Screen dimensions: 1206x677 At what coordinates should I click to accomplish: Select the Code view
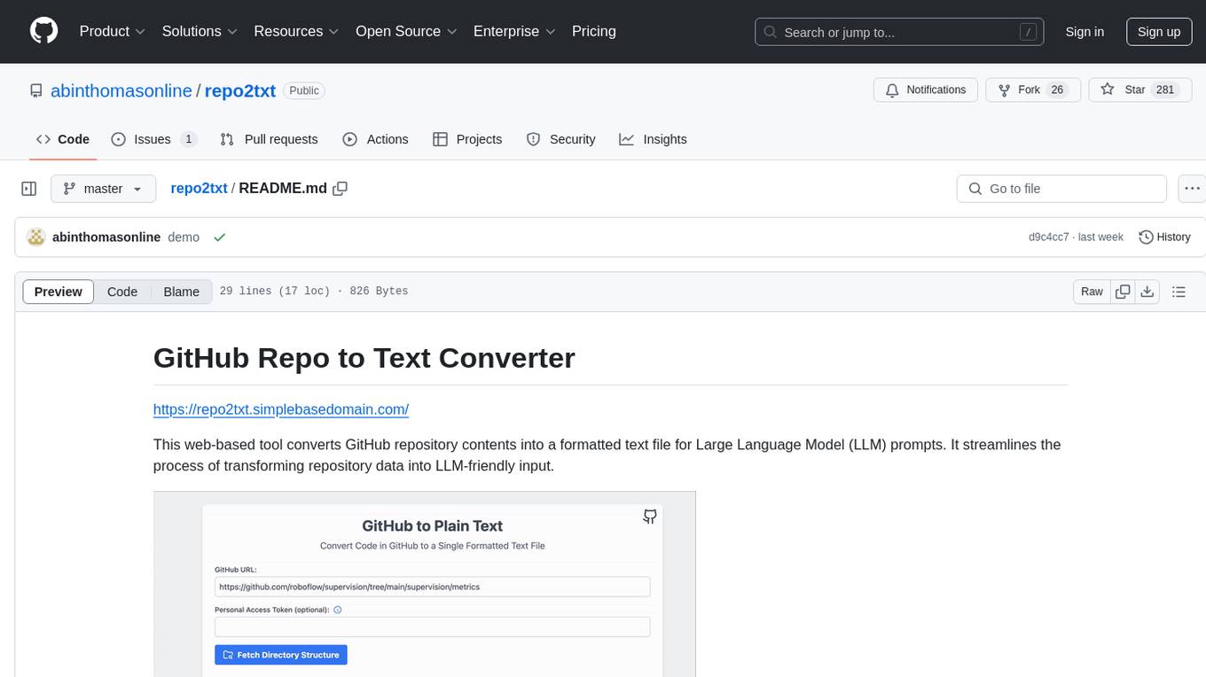(x=122, y=292)
